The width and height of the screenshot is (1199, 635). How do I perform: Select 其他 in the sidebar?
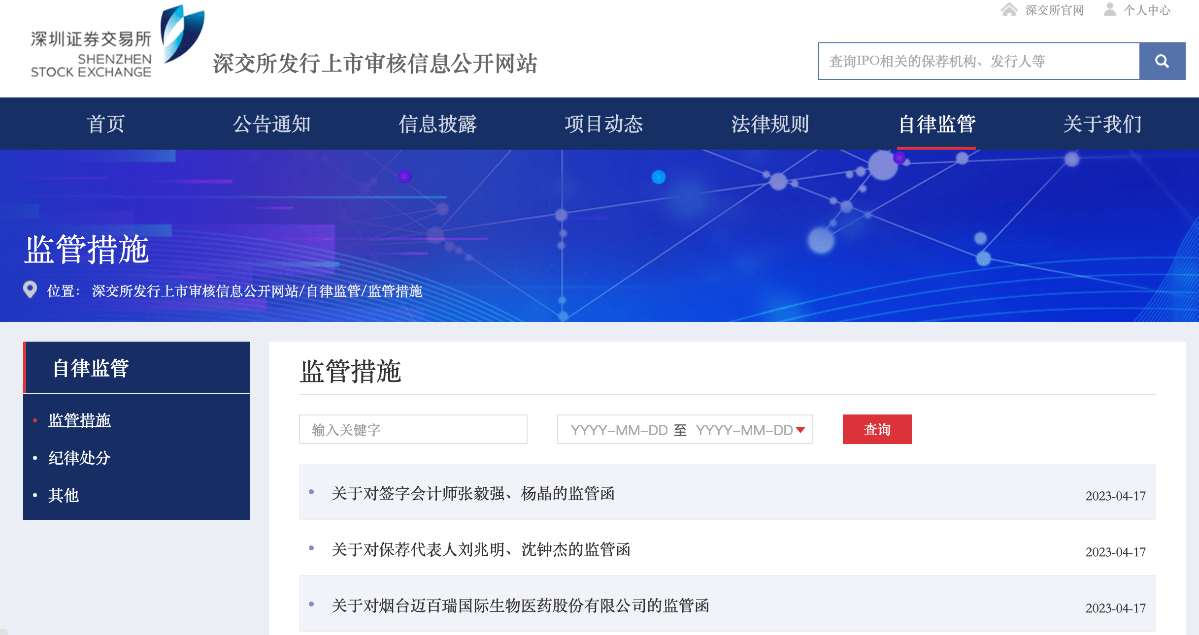(64, 495)
